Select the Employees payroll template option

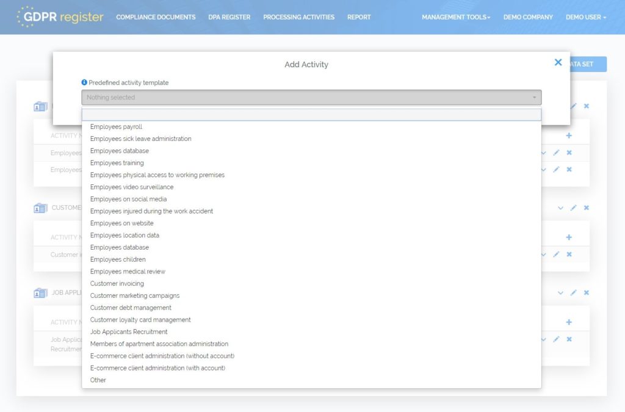(x=116, y=127)
